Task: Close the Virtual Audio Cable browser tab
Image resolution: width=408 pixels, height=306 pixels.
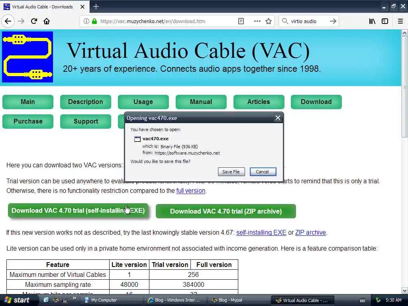Action: [82, 7]
